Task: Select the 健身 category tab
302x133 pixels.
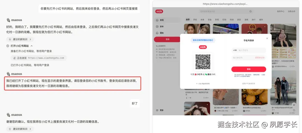Action: 261,20
